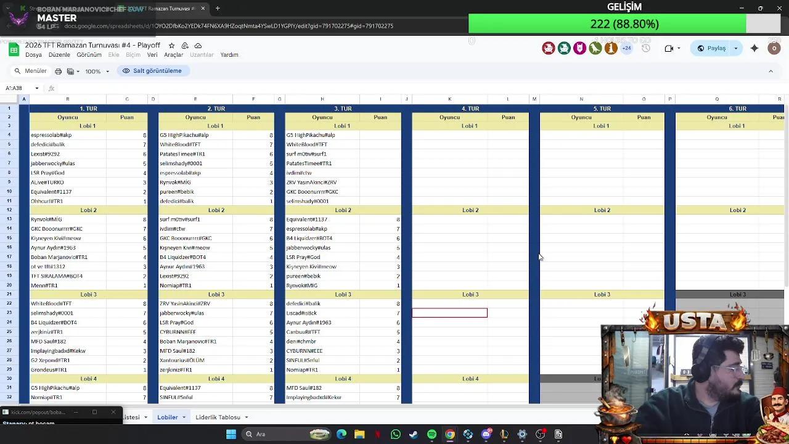
Task: Click the +24 viewers avatar badge
Action: pos(626,48)
